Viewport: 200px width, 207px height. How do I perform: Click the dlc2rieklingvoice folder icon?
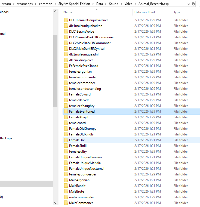[x=66, y=60]
